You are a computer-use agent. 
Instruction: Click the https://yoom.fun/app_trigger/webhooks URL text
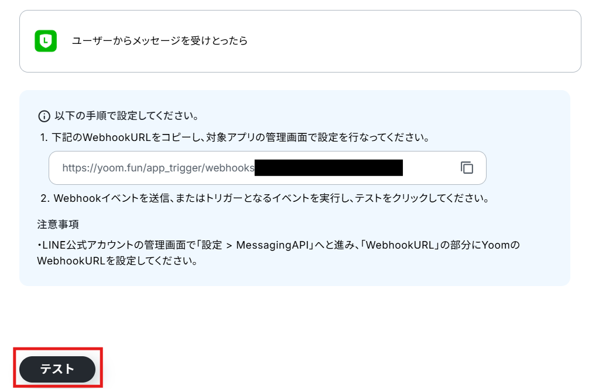158,168
